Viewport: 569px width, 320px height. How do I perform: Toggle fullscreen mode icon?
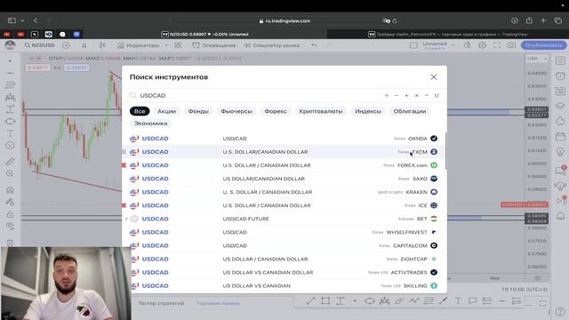[497, 45]
